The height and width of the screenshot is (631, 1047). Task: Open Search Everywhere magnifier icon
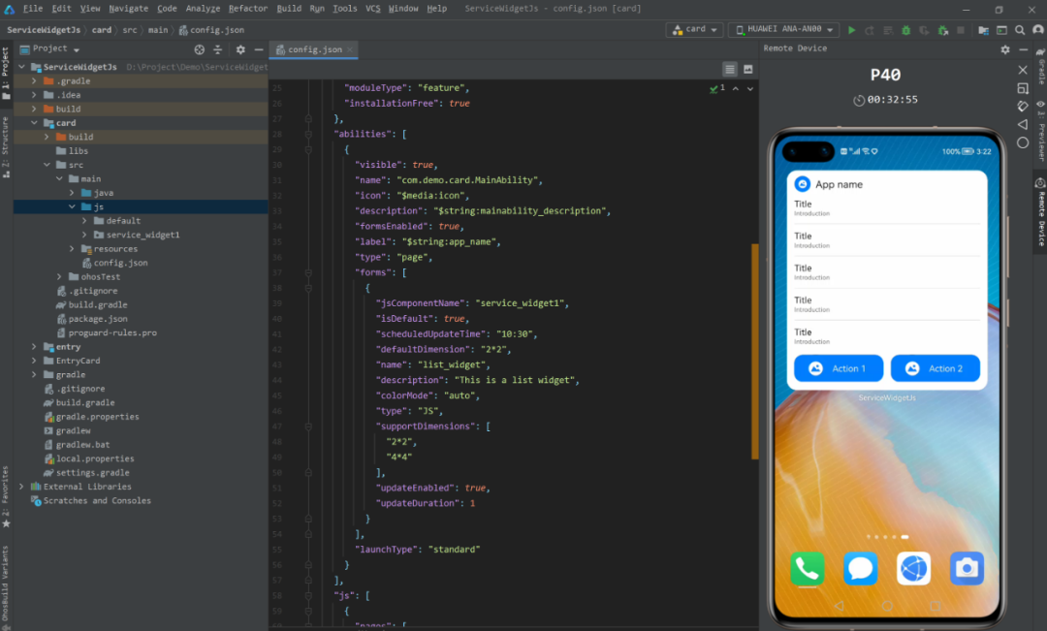click(x=1020, y=30)
